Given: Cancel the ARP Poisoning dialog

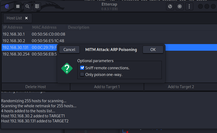Looking at the screenshot, I should [x=69, y=49].
